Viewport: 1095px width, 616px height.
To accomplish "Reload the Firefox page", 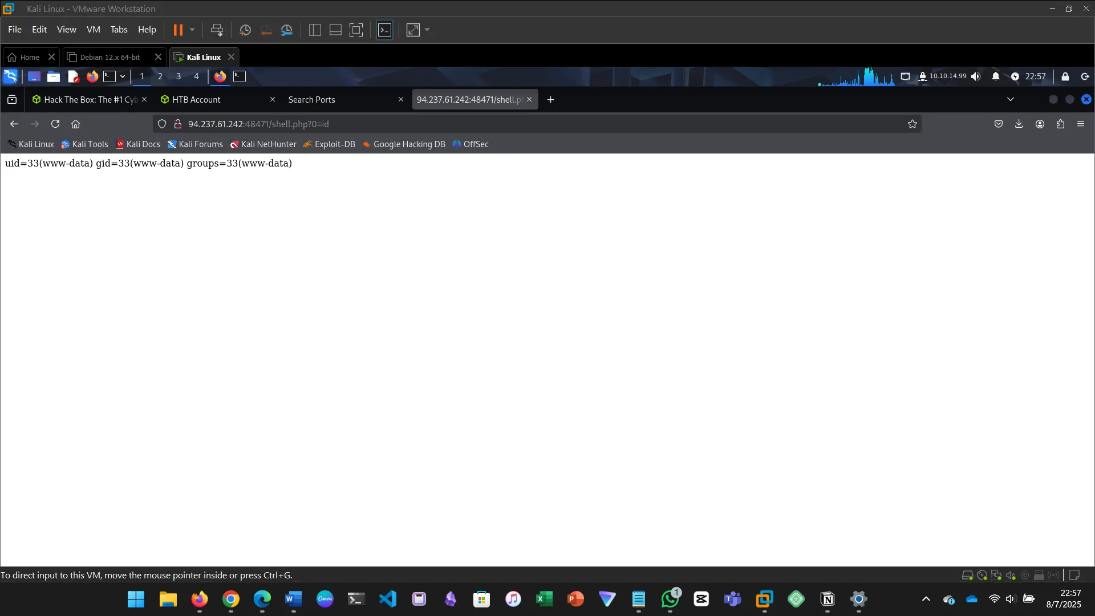I will click(55, 124).
